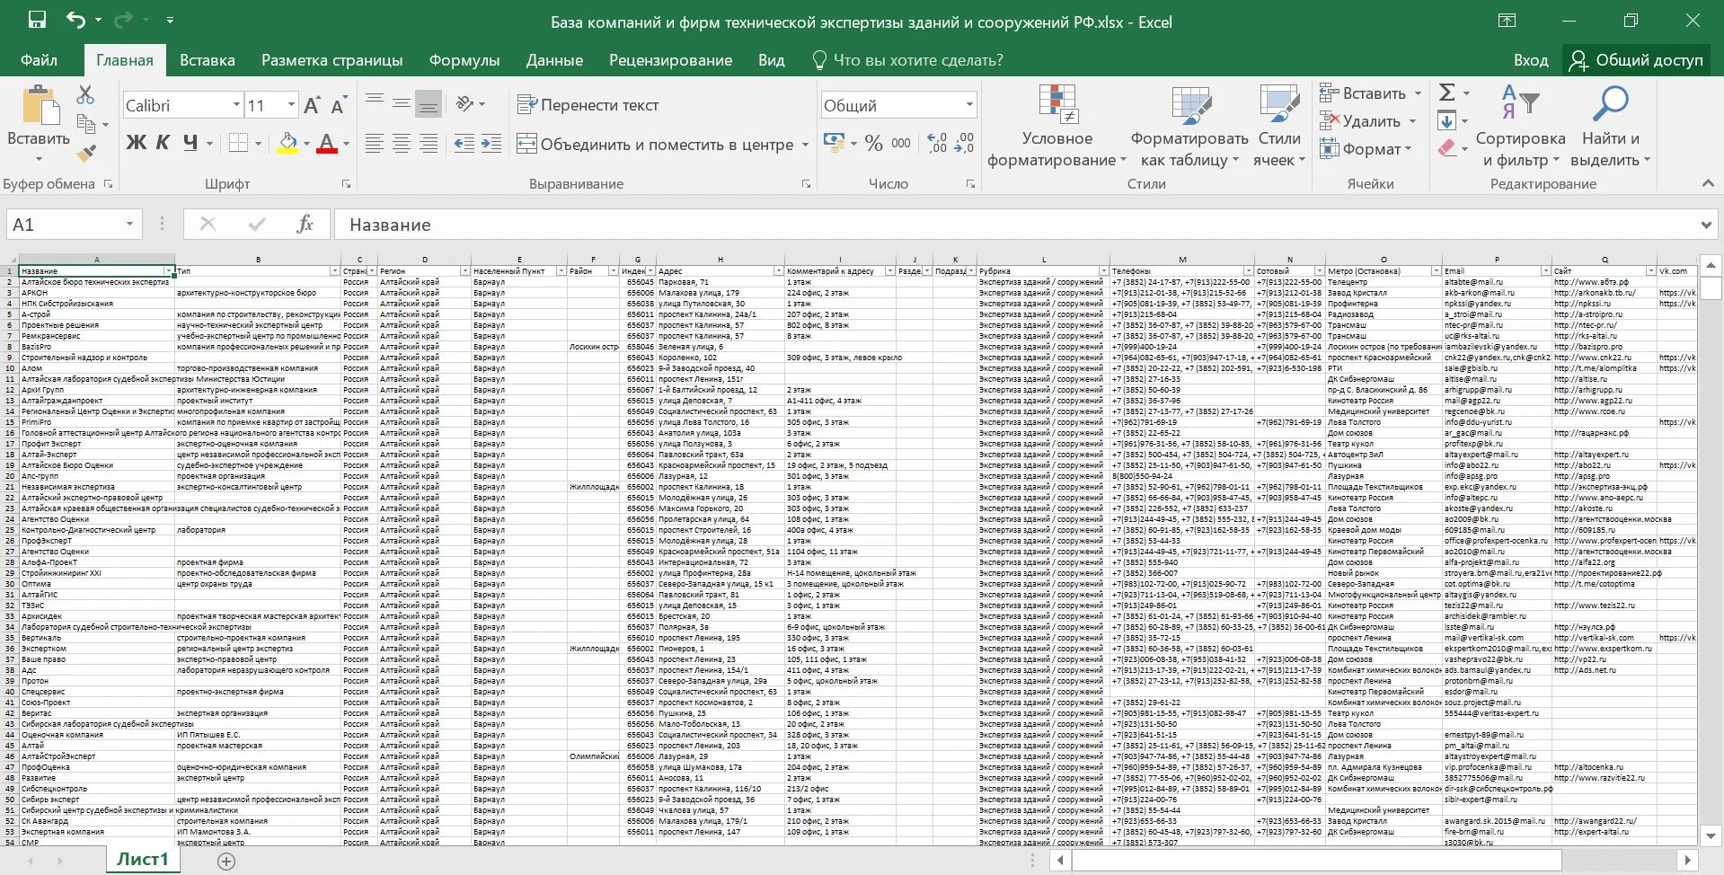Click the Вход sign-in link
The height and width of the screenshot is (875, 1724).
point(1531,60)
